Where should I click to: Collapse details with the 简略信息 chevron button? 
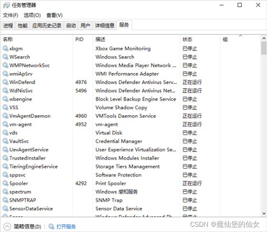point(7,226)
